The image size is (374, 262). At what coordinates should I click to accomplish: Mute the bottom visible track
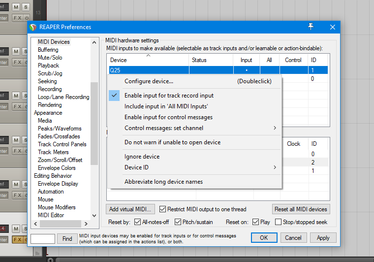(16, 229)
